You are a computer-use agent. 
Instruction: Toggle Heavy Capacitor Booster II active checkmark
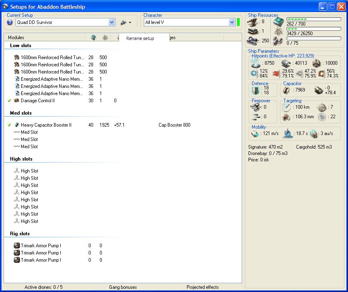9,125
